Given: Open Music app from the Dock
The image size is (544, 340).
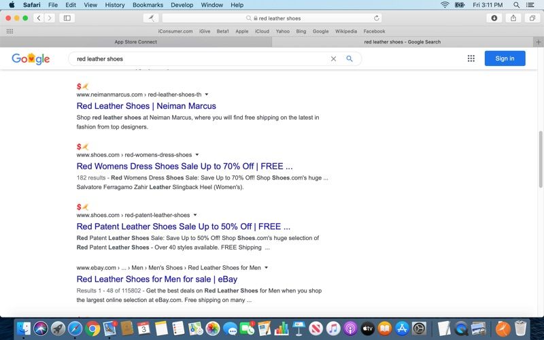Looking at the screenshot, I should [333, 328].
